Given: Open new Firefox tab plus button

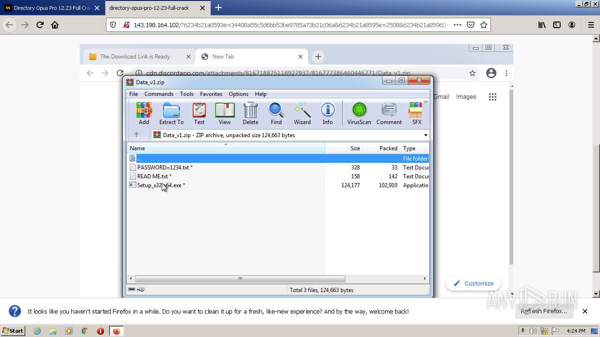Looking at the screenshot, I should coord(218,7).
